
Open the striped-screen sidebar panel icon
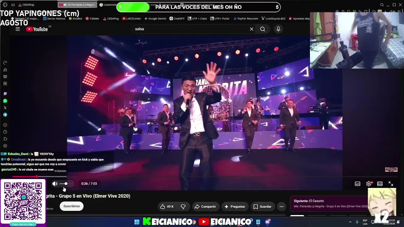[x=5, y=77]
